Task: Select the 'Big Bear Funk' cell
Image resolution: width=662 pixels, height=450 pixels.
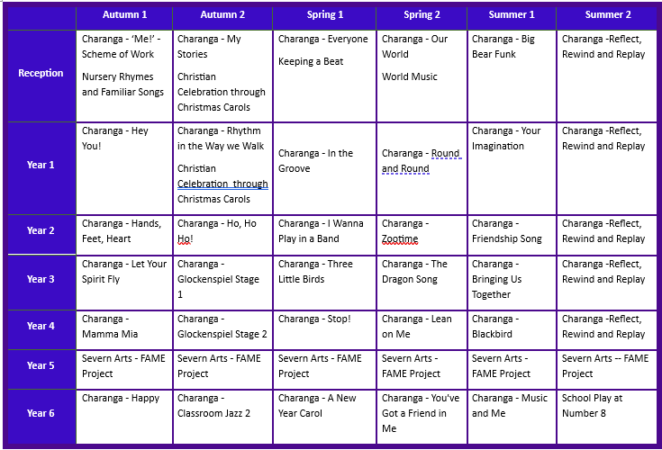Action: 512,76
